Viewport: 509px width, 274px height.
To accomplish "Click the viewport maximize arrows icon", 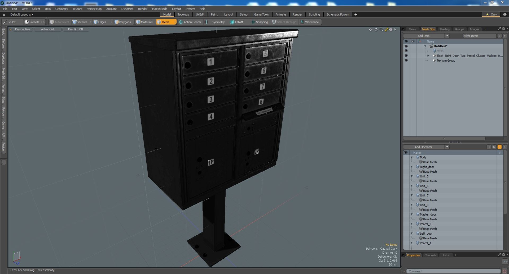I will click(x=387, y=29).
